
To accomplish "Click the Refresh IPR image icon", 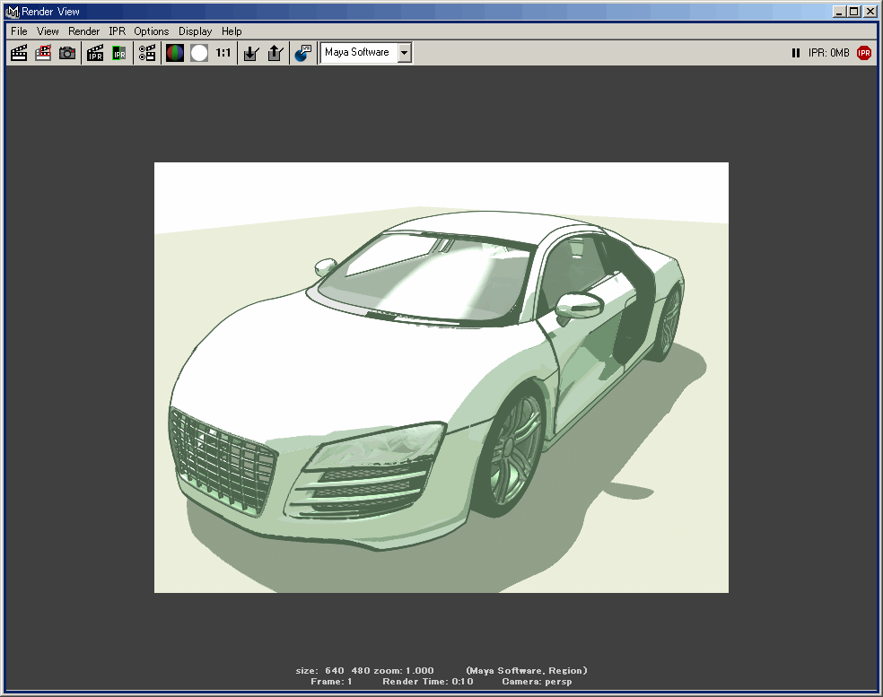I will [x=119, y=53].
